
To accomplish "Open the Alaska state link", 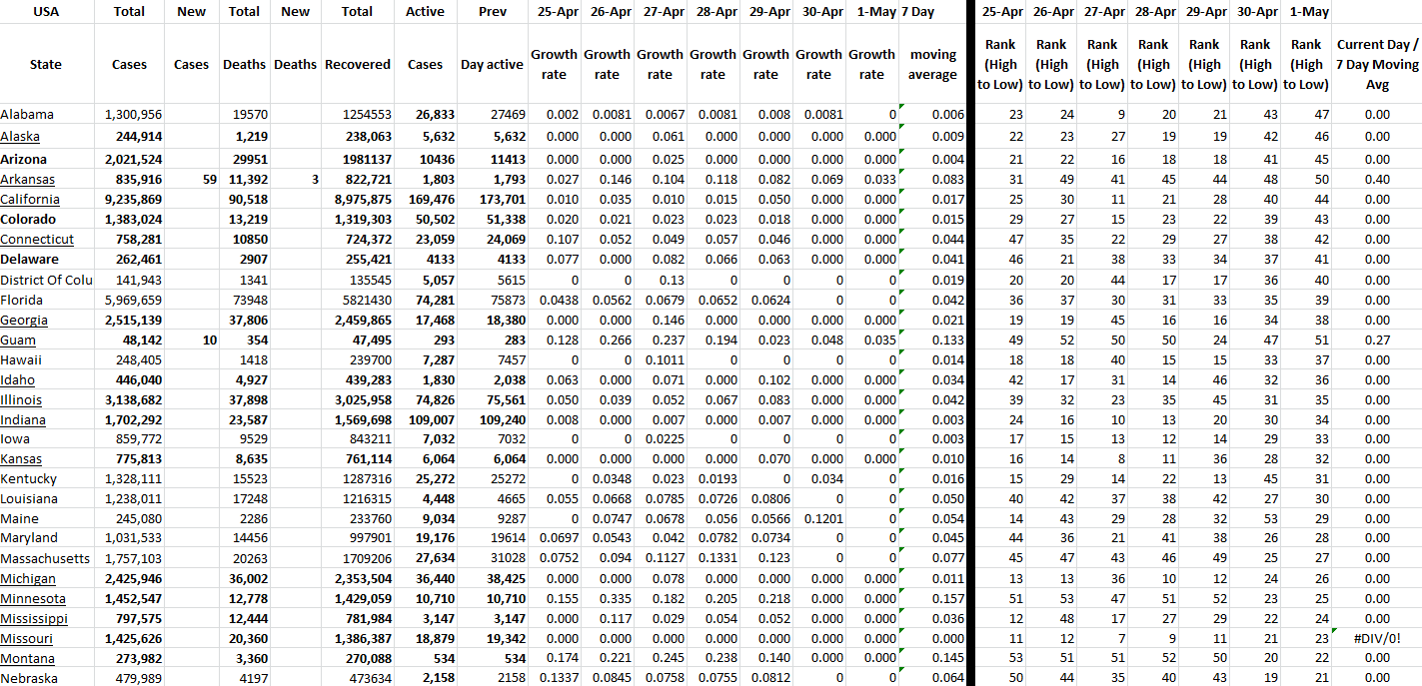I will click(x=20, y=137).
